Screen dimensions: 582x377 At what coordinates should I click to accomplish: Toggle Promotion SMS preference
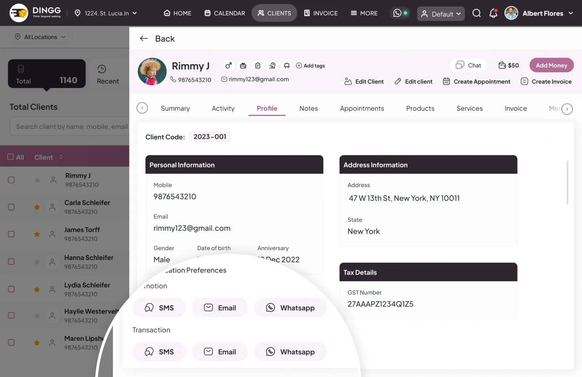[x=159, y=308]
